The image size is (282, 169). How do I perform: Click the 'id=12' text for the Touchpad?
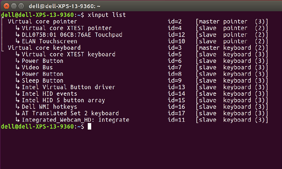(x=176, y=35)
